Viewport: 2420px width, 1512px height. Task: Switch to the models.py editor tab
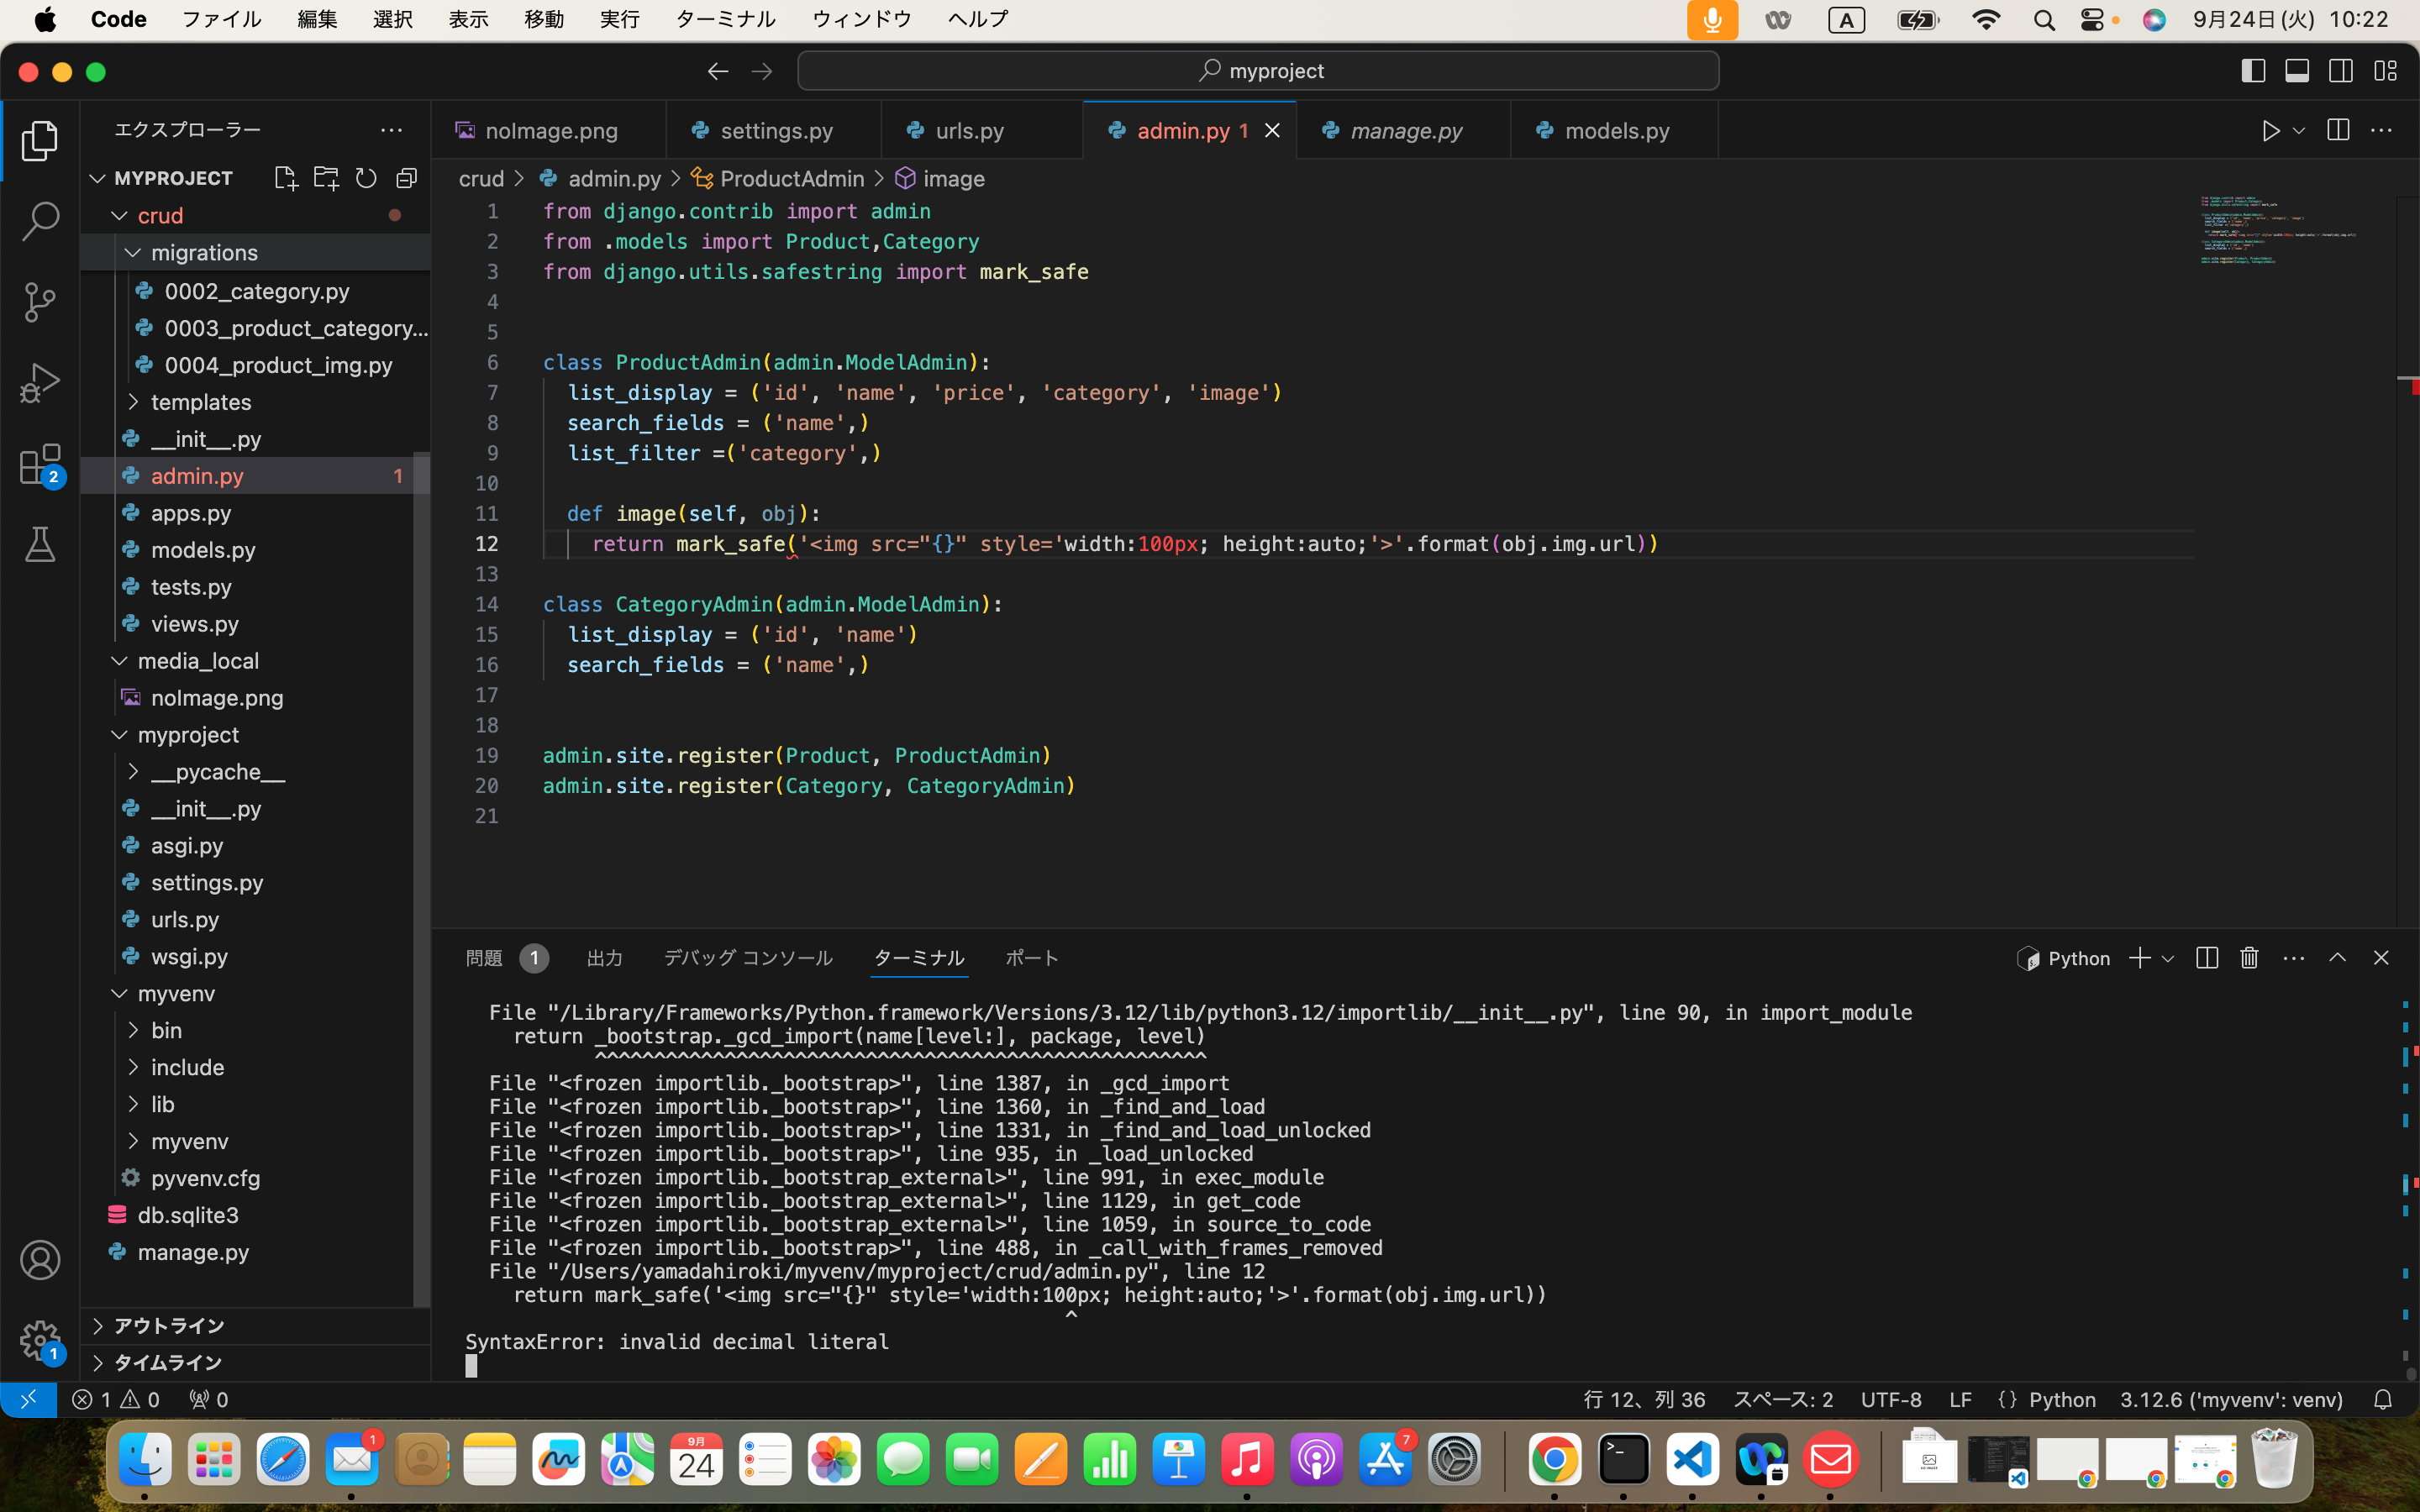click(x=1615, y=131)
